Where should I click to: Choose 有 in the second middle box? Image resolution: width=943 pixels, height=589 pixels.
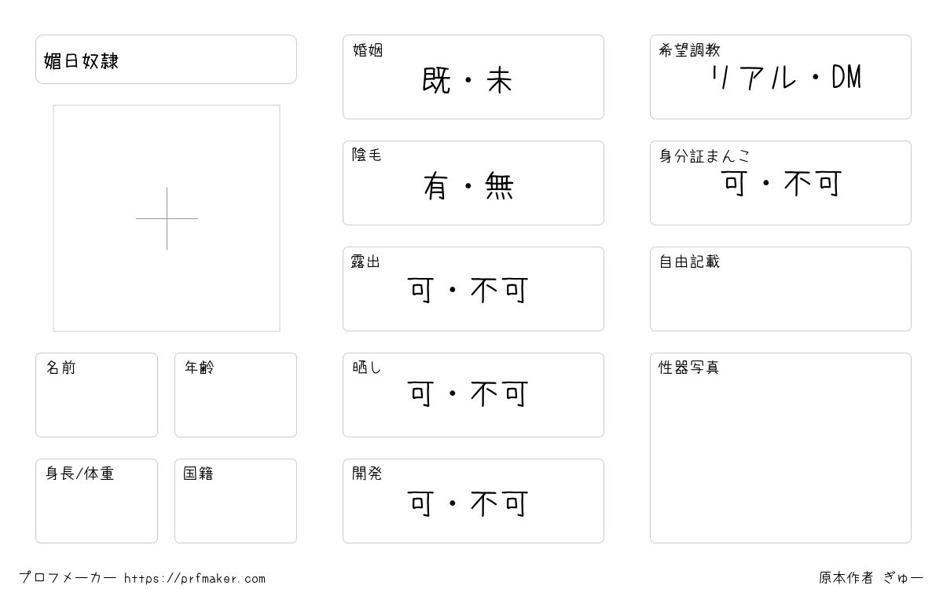pyautogui.click(x=436, y=186)
